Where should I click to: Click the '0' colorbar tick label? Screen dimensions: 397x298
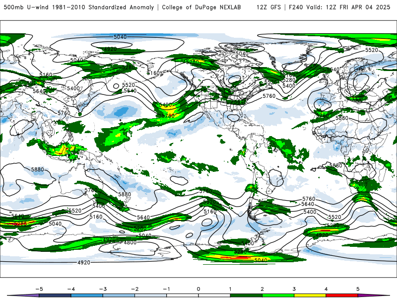coord(198,289)
